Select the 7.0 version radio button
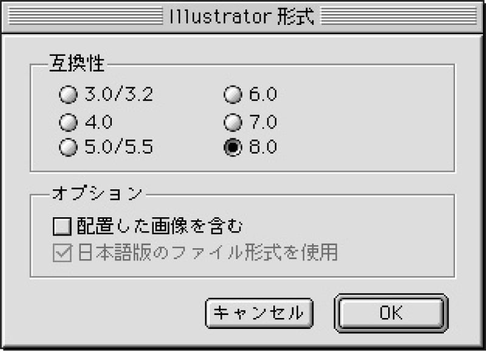The width and height of the screenshot is (486, 352). click(234, 122)
